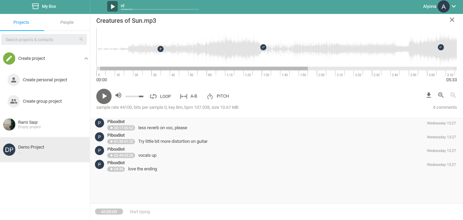
Task: Play comment range 00:17-00:53
Action: [x=121, y=128]
